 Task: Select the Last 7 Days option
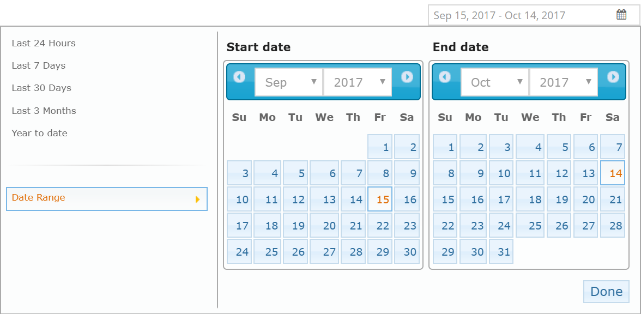(x=39, y=65)
